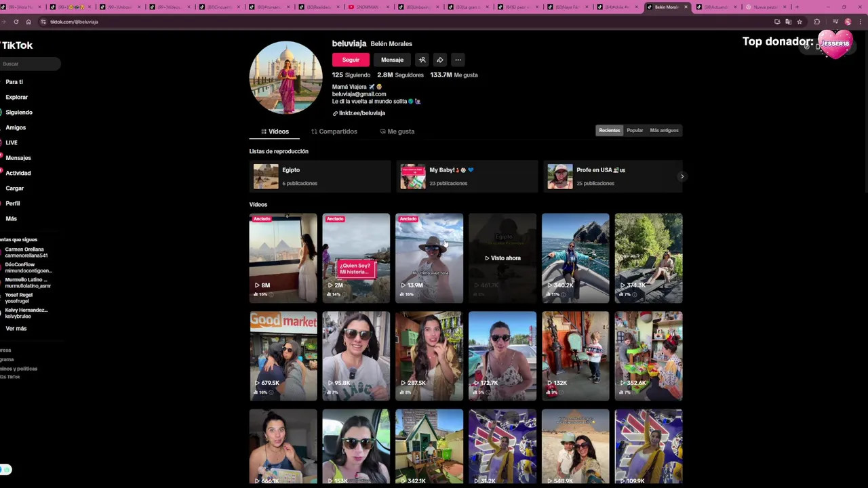
Task: Open the Egipto playlist
Action: click(319, 176)
